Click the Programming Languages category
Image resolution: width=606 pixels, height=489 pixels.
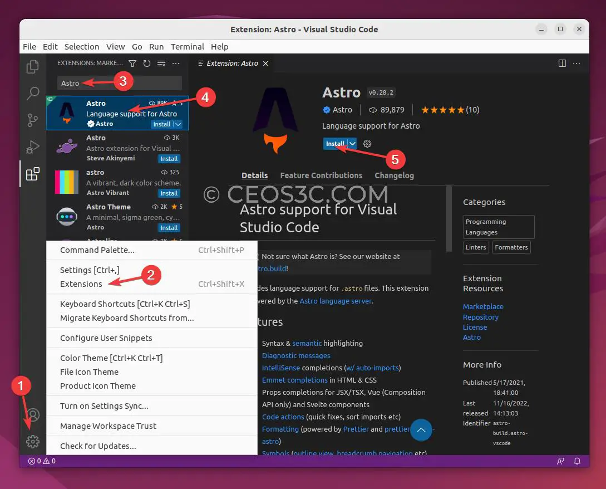[499, 227]
